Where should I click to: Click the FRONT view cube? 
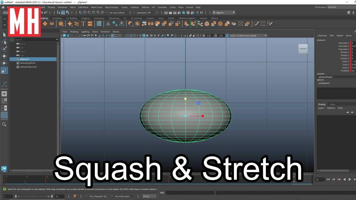tap(303, 49)
